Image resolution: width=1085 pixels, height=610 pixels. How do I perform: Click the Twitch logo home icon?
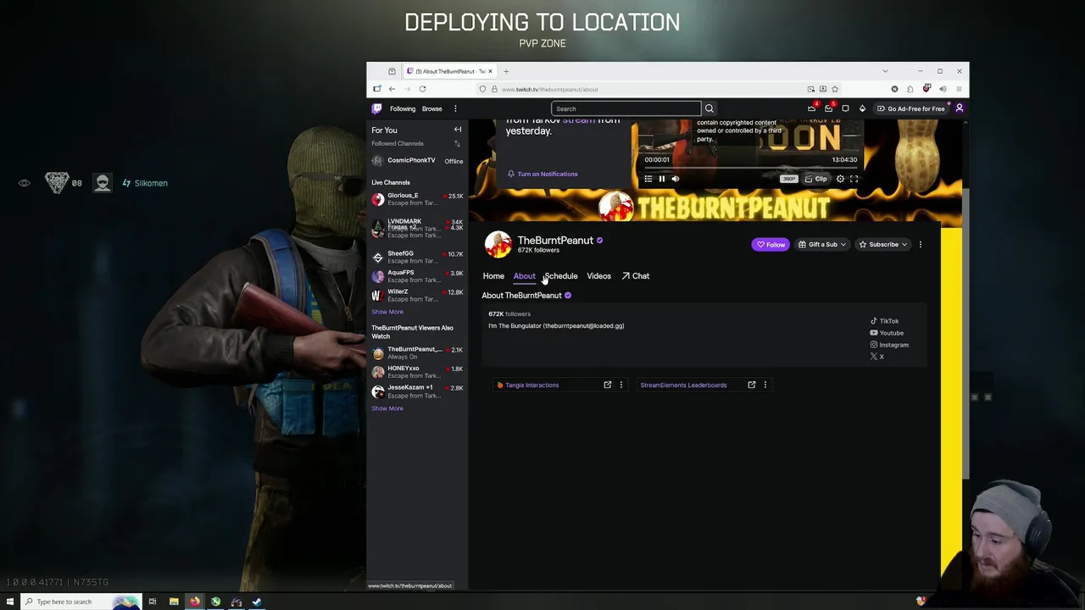coord(377,108)
